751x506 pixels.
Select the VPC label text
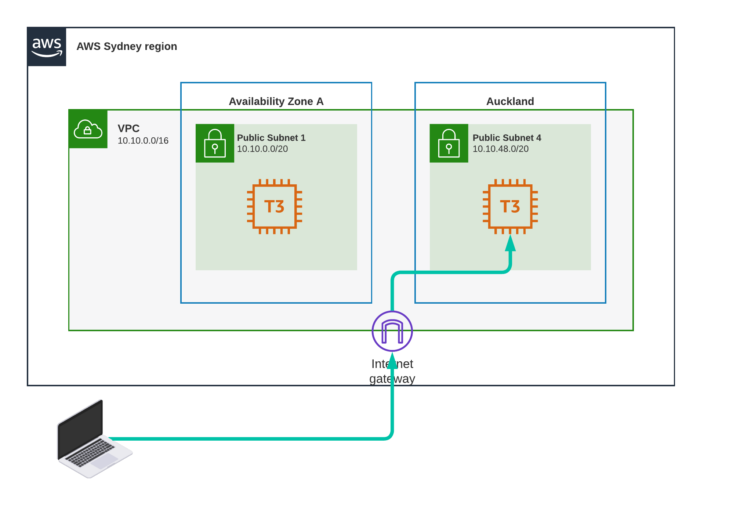point(128,129)
